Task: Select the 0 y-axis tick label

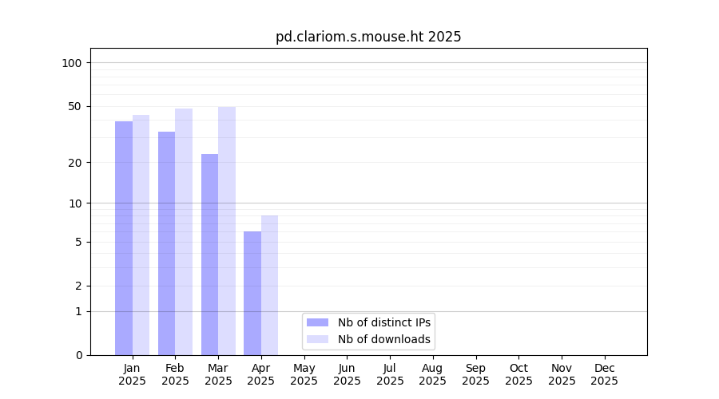Action: click(78, 355)
